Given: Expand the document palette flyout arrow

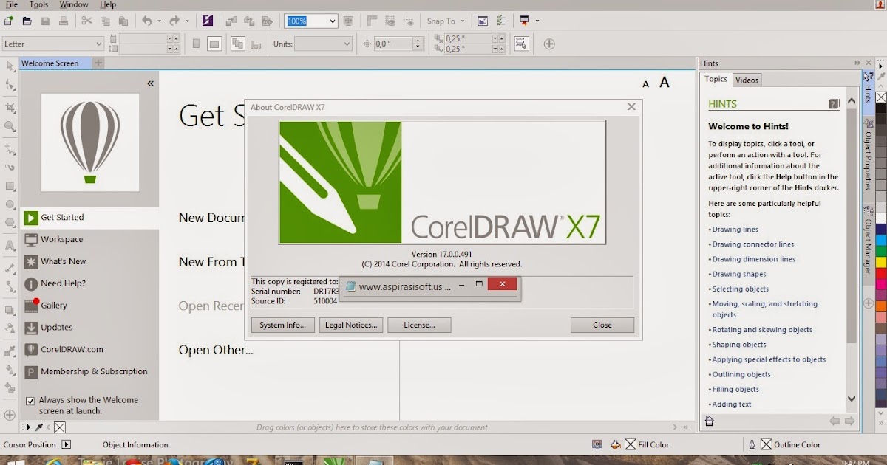Looking at the screenshot, I should point(27,427).
